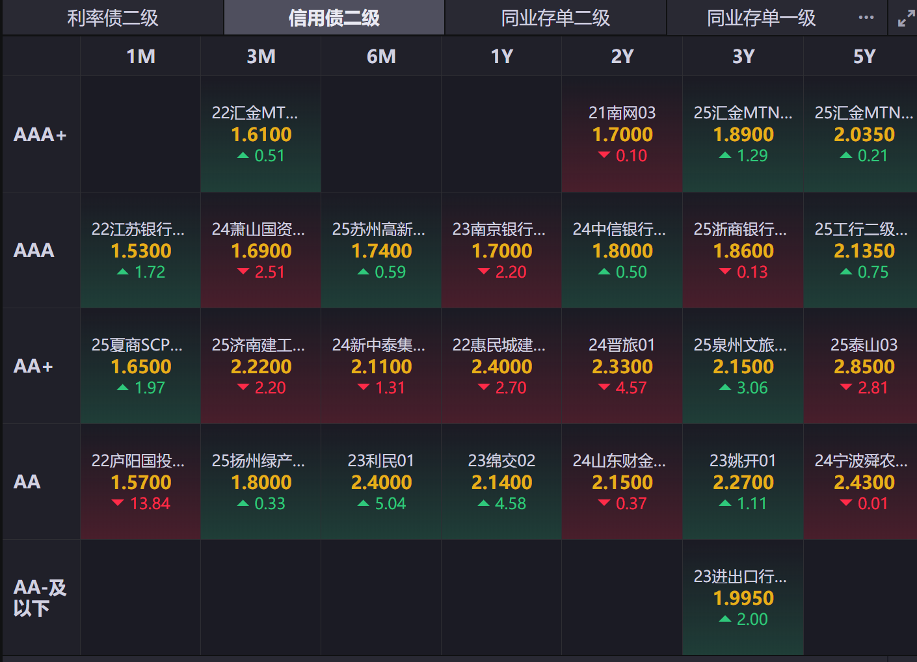Click 23进出口行 bond at 1.9950

point(743,598)
